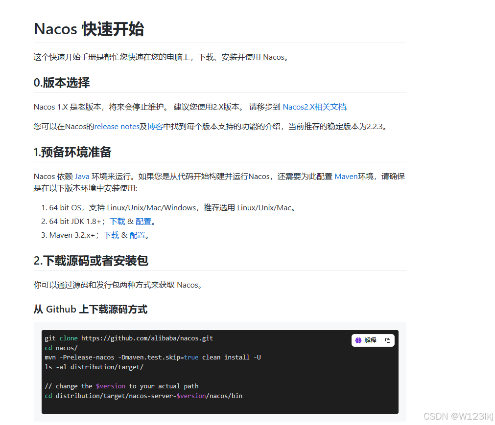Click heading 从 Github 上下载源码方式

[90, 309]
